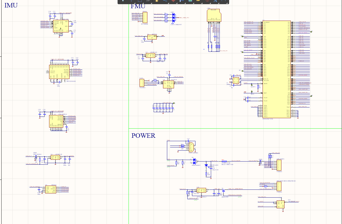
Task: Select the sheet symbol tool
Action: pos(190,1)
